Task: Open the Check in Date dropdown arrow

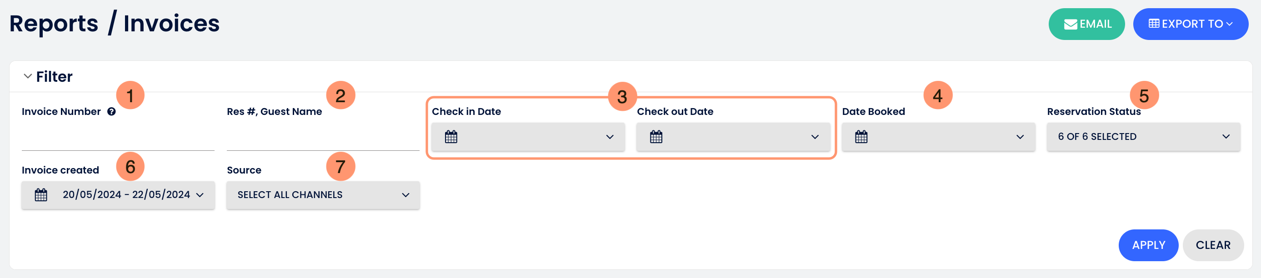Action: pos(610,137)
